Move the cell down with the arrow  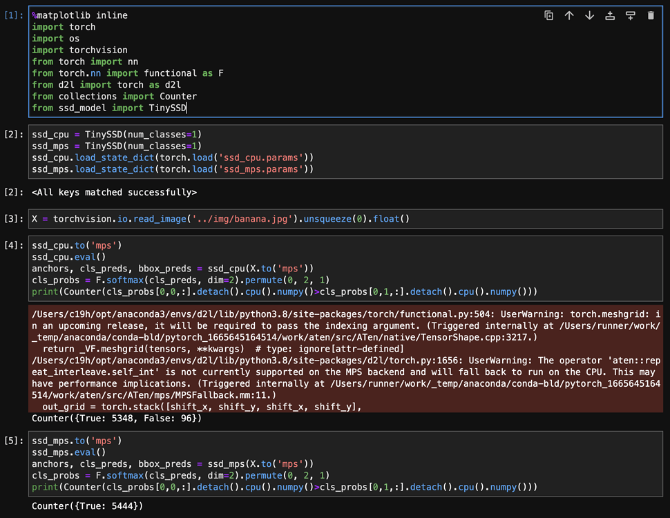click(x=589, y=16)
